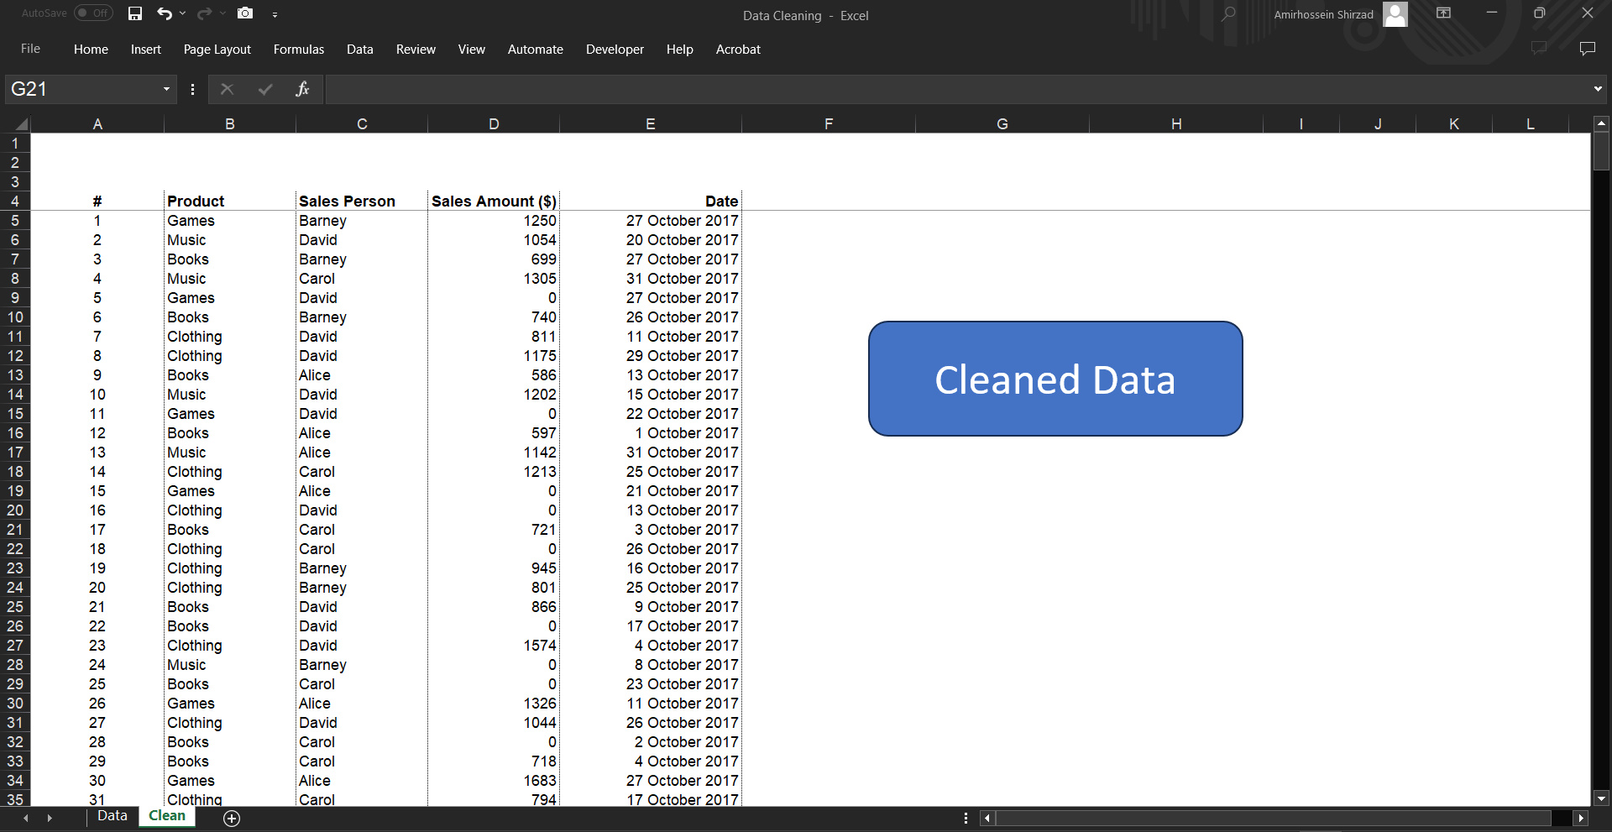The height and width of the screenshot is (832, 1612).
Task: Toggle the AutoSave switch
Action: [93, 13]
